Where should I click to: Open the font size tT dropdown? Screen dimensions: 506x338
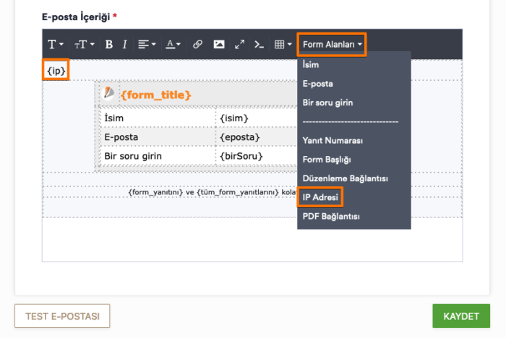[x=84, y=44]
